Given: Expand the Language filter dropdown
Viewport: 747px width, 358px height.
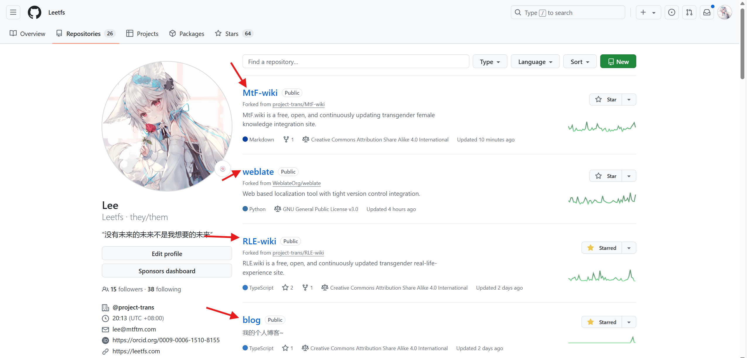Looking at the screenshot, I should click(535, 62).
